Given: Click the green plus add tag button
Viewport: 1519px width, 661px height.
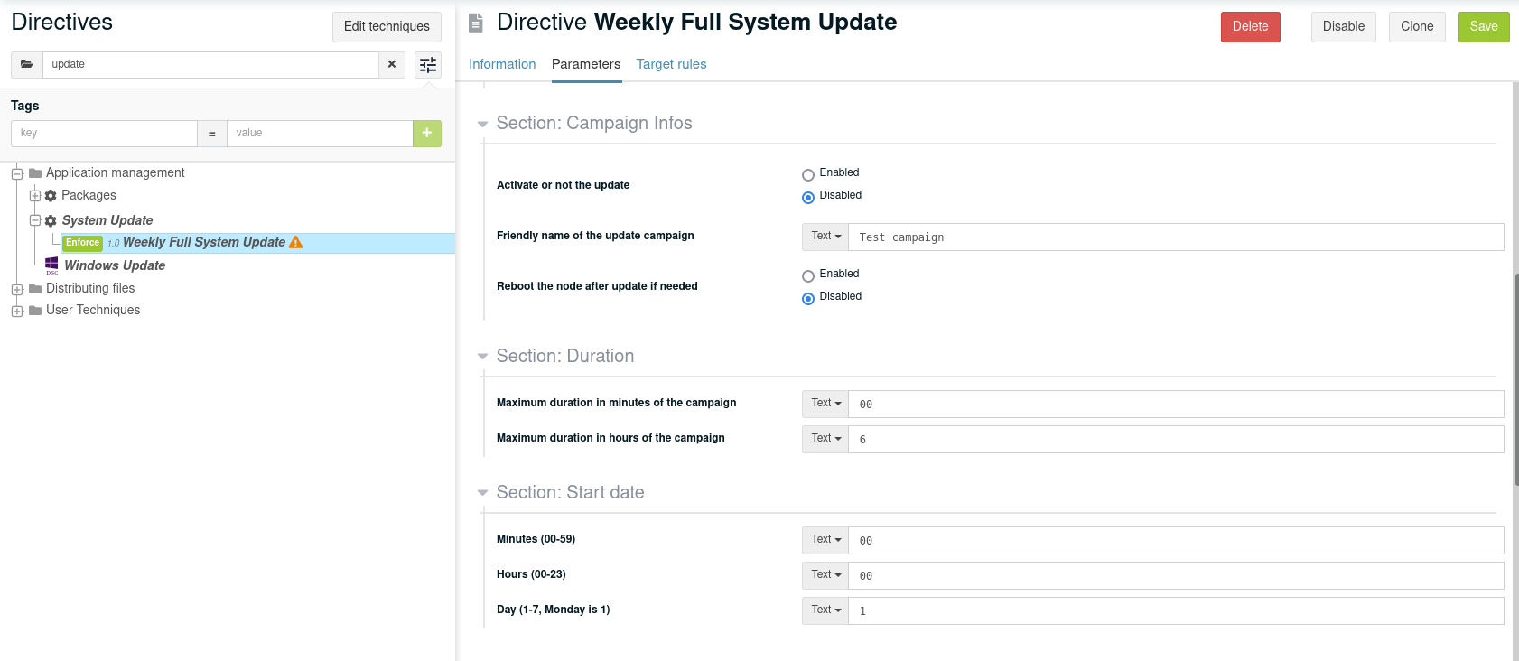Looking at the screenshot, I should [x=427, y=133].
